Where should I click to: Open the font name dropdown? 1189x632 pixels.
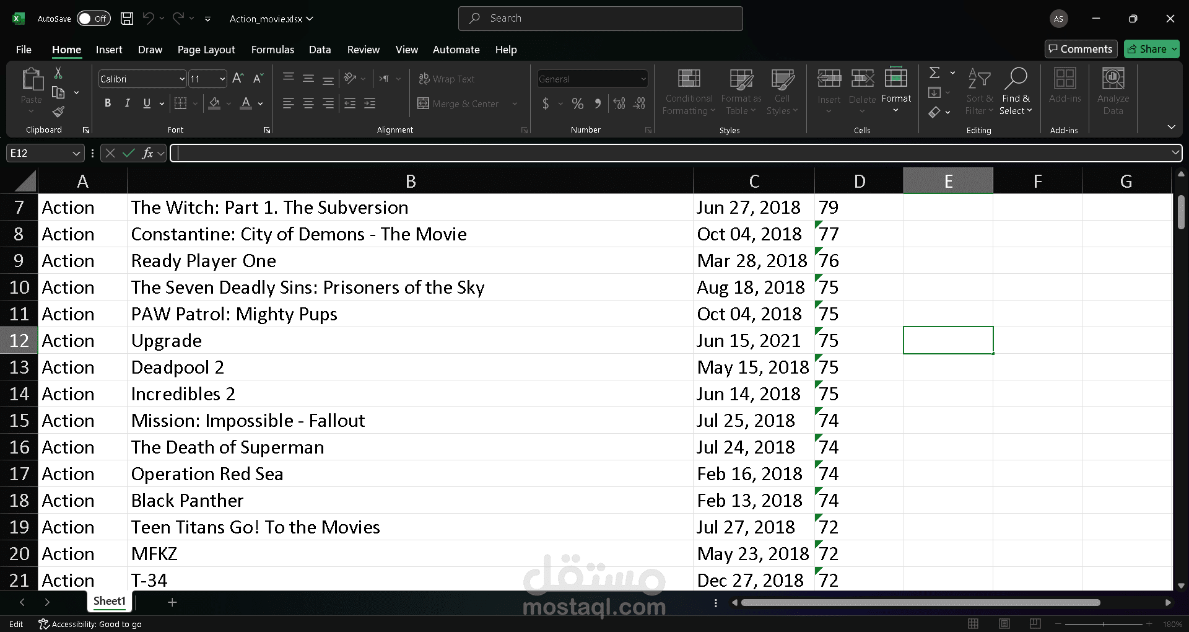point(182,79)
